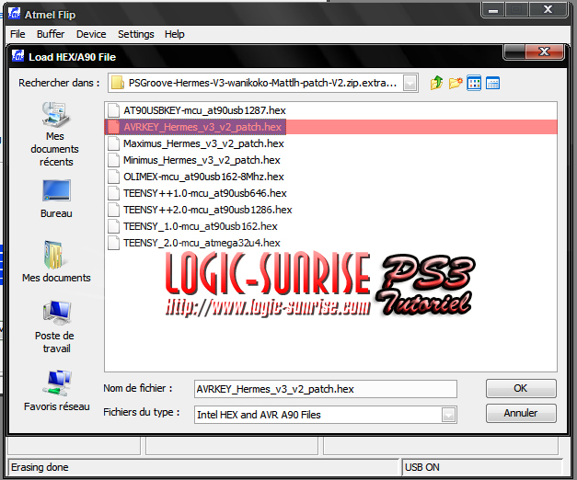This screenshot has width=577, height=480.
Task: Click the Erasing done status message
Action: [x=40, y=467]
